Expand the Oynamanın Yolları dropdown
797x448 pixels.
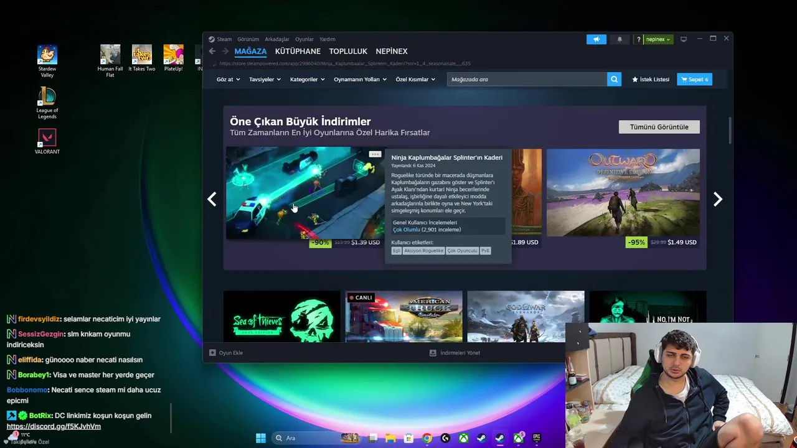(360, 80)
